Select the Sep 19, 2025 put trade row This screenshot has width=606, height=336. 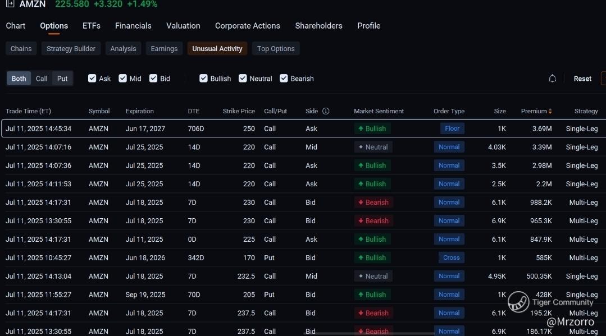[304, 294]
